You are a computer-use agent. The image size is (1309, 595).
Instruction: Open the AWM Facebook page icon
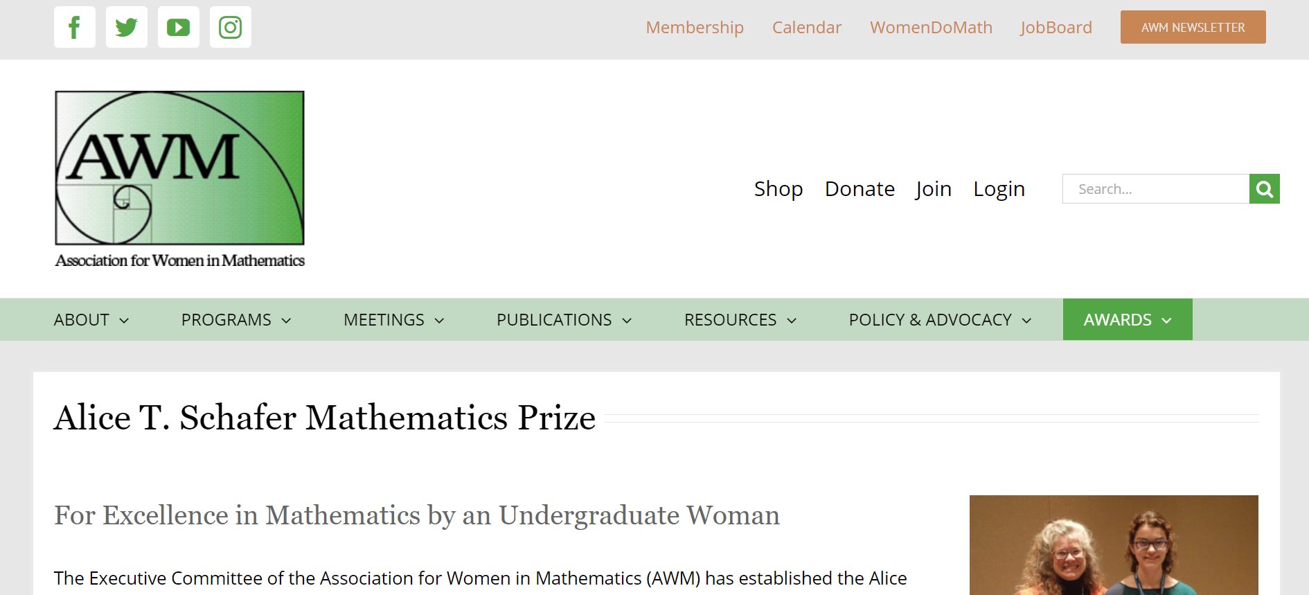pyautogui.click(x=75, y=28)
